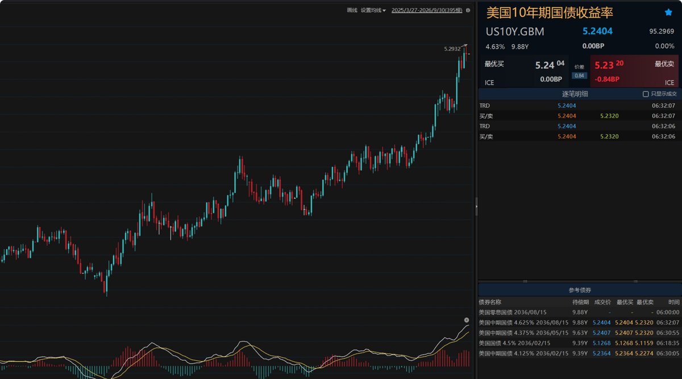The width and height of the screenshot is (682, 379).
Task: Click the 最优买 column header in bond table
Action: click(x=624, y=302)
